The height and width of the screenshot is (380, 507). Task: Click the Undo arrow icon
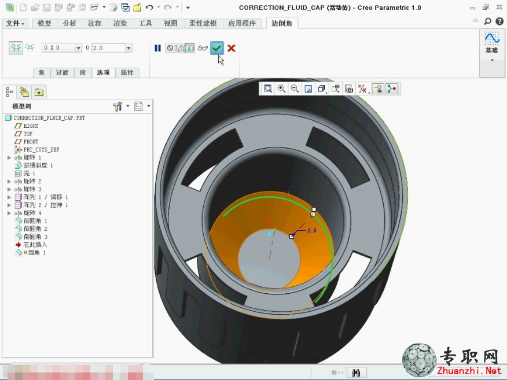pos(149,7)
